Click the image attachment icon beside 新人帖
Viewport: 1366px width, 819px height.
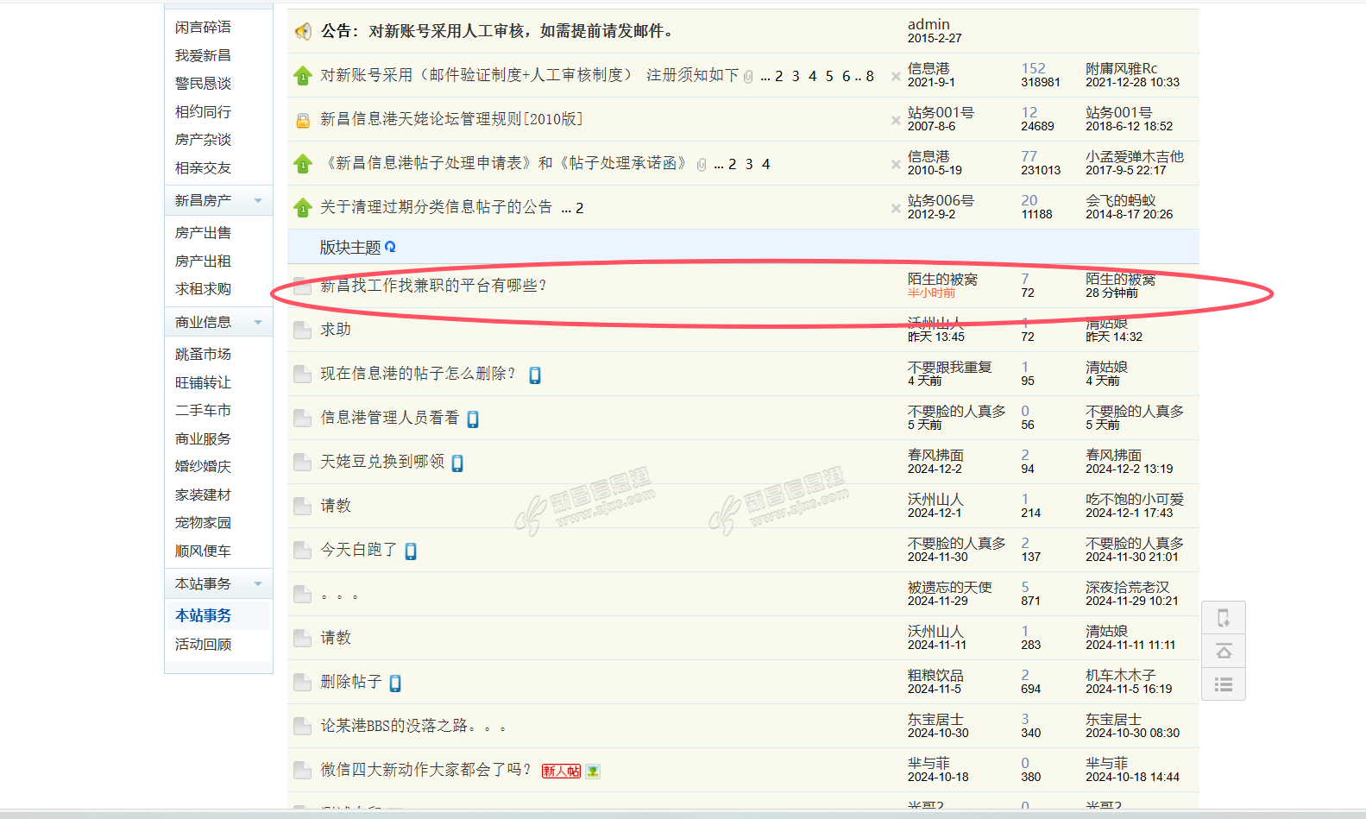coord(593,771)
